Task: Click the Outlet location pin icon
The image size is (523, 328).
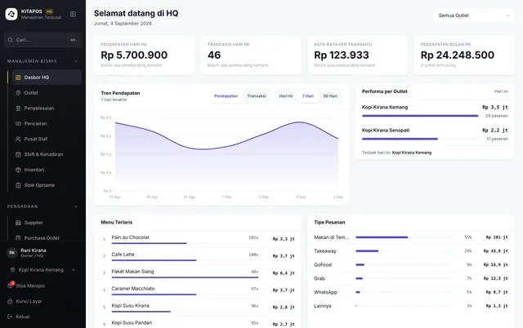Action: pos(18,92)
